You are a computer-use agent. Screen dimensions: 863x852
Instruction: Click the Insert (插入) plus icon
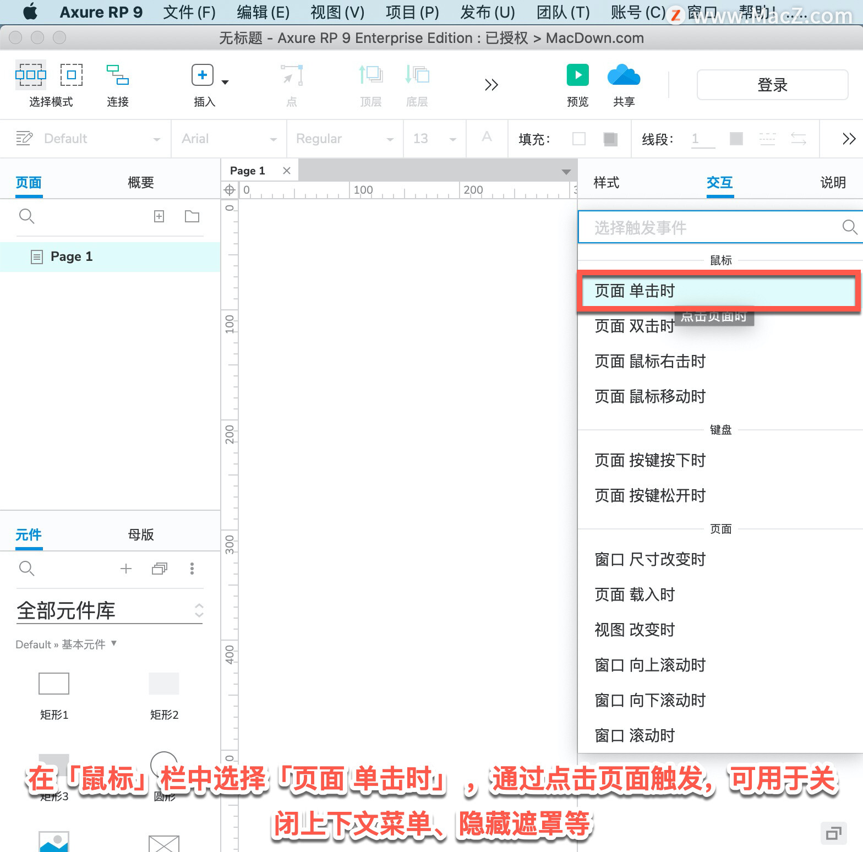tap(203, 75)
